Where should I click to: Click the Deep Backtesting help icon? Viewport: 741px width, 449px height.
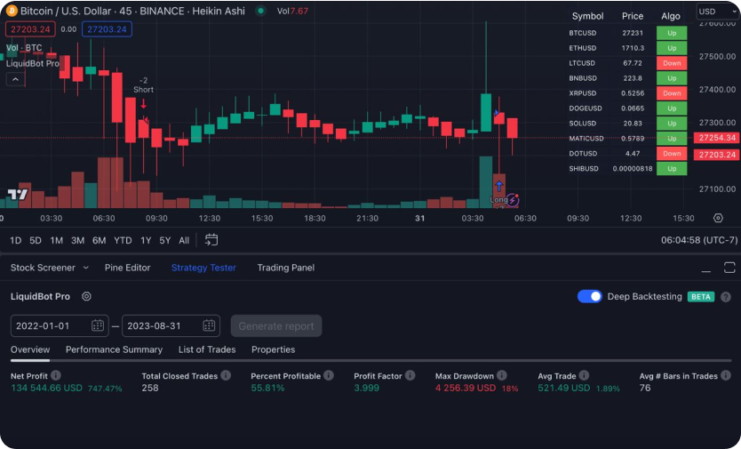pos(726,297)
